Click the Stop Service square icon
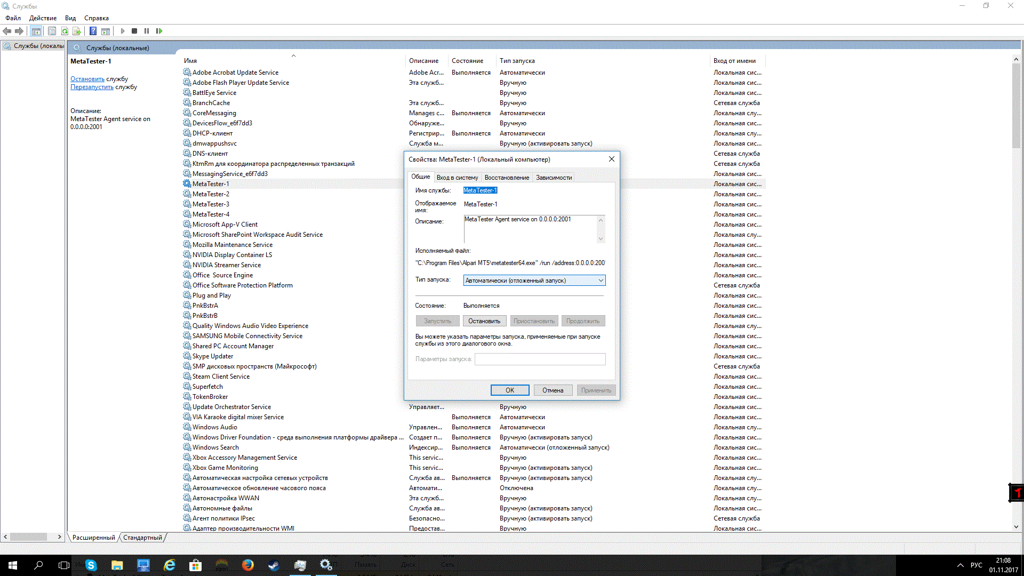This screenshot has width=1024, height=576. tap(134, 31)
